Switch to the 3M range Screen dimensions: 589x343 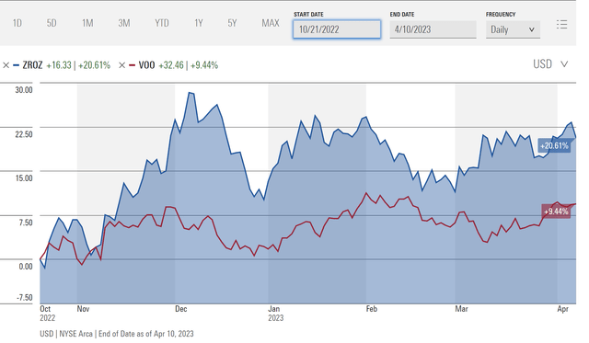pyautogui.click(x=124, y=23)
